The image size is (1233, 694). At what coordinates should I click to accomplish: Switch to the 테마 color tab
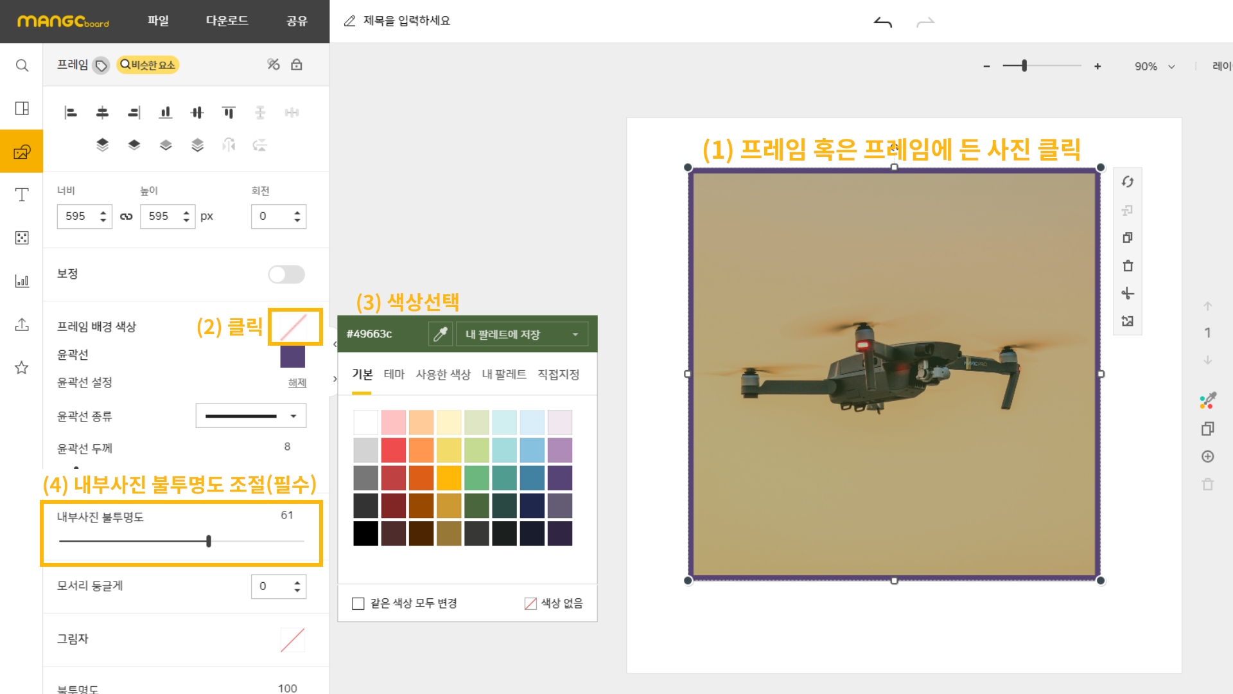(394, 375)
